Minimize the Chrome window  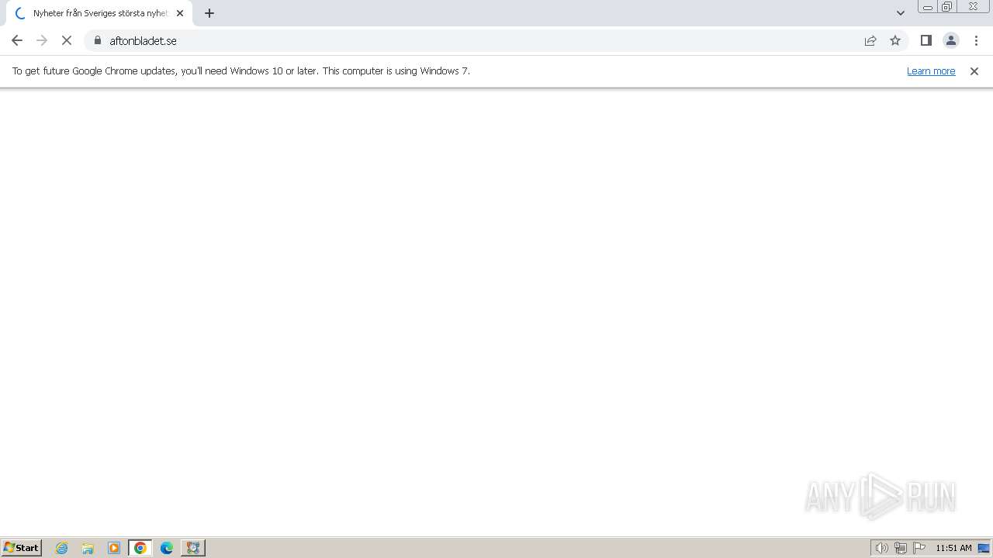pyautogui.click(x=928, y=7)
